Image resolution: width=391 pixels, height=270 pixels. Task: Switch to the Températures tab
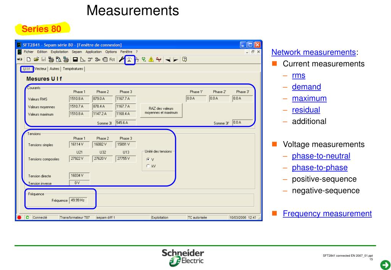coord(73,69)
